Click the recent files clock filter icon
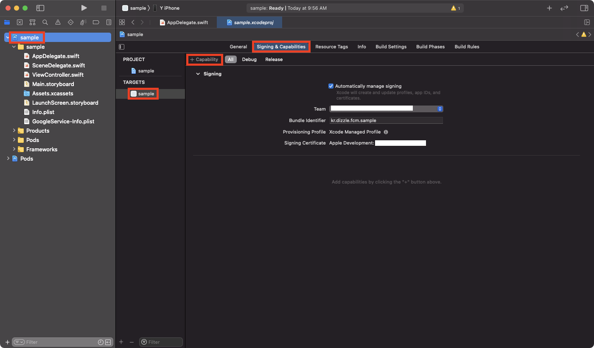This screenshot has height=348, width=594. [101, 342]
